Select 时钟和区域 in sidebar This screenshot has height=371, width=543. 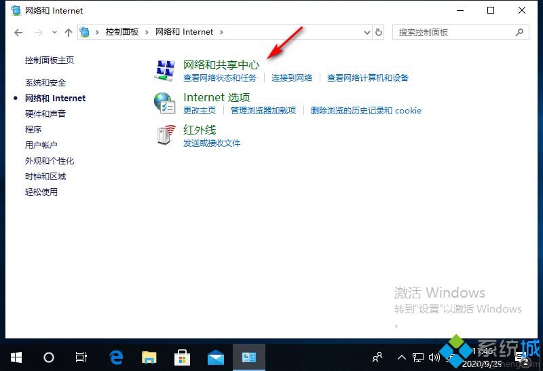coord(45,177)
